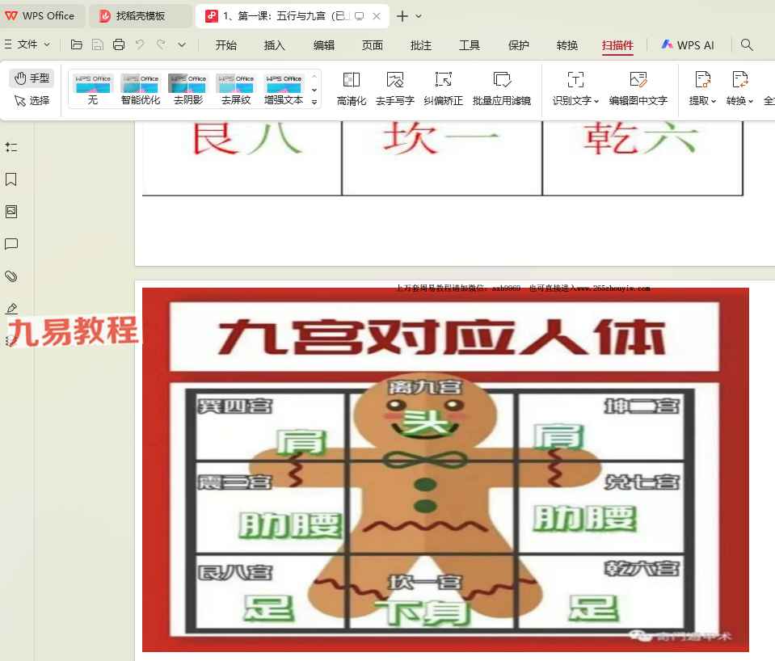Click the 去手写字 handwriting removal tool
775x661 pixels.
tap(394, 88)
